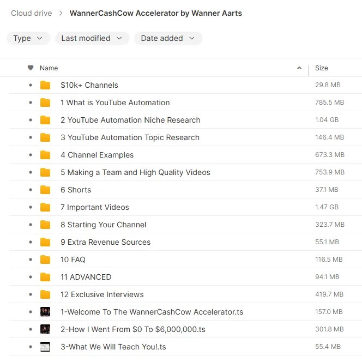This screenshot has width=362, height=362.
Task: Toggle favourite dot for $10k+ Channels
Action: coord(31,85)
